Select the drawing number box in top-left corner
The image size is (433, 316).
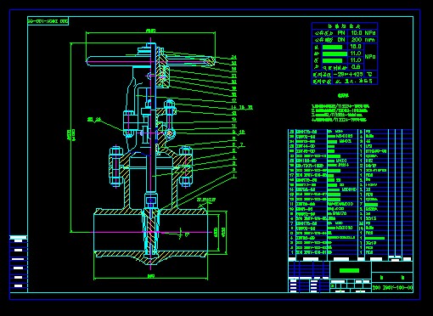(x=48, y=21)
